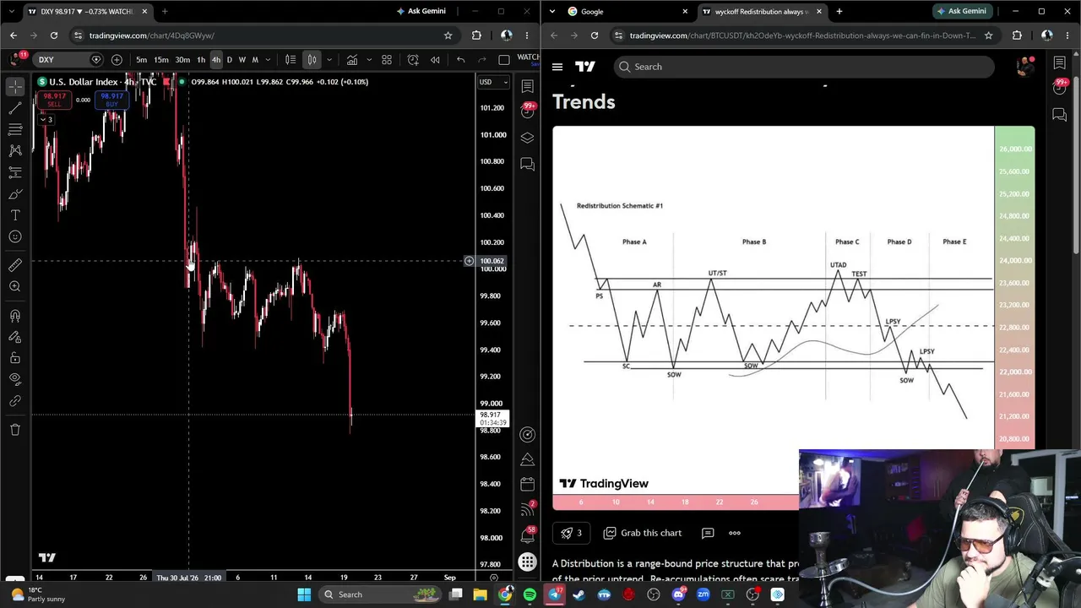The width and height of the screenshot is (1081, 608).
Task: Switch chart to monthly M timeframe
Action: point(255,60)
